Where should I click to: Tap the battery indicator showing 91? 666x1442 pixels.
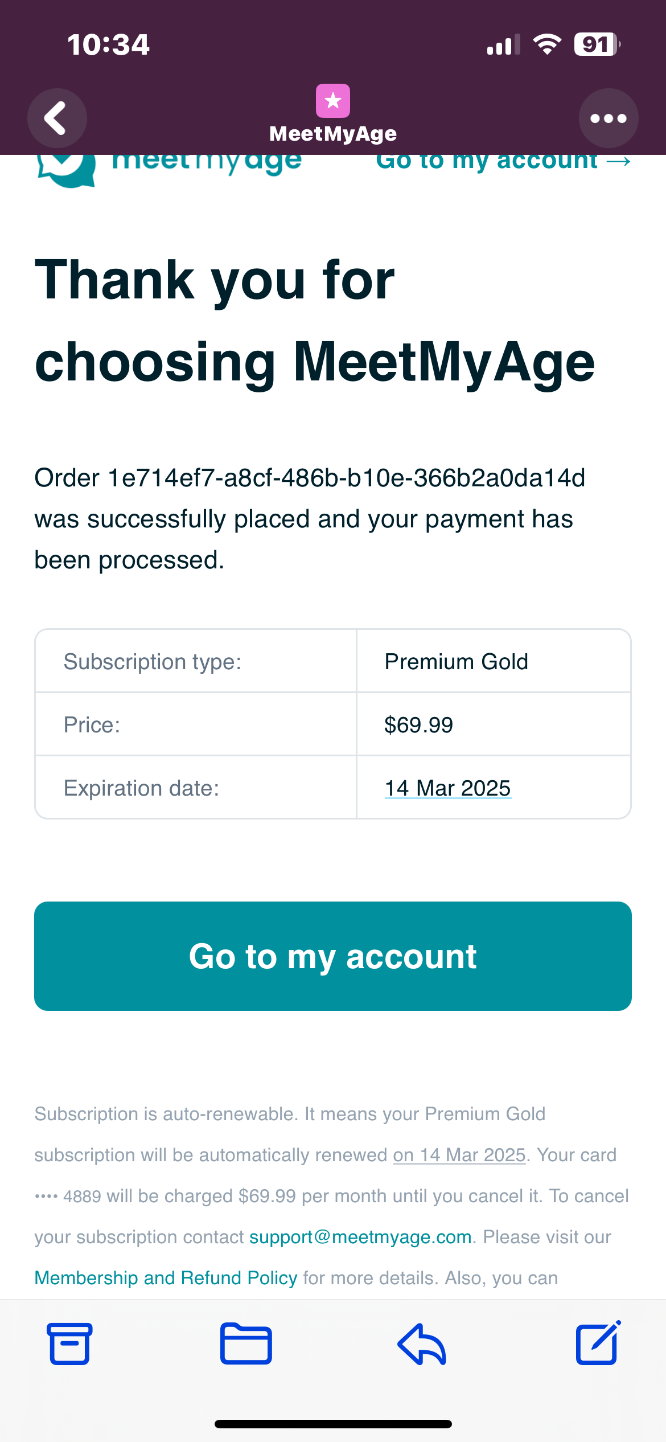coord(597,44)
